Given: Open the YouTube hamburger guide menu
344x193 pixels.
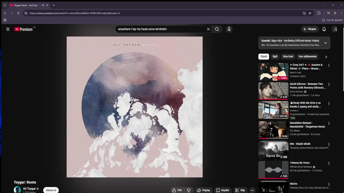Looking at the screenshot, I should [x=8, y=29].
